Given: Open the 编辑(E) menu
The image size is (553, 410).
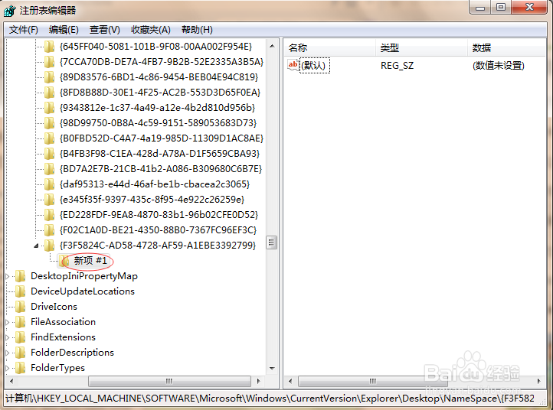Looking at the screenshot, I should [64, 30].
